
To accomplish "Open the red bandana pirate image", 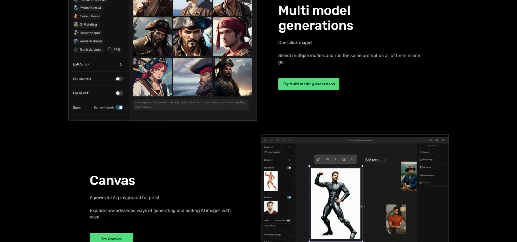I will tap(233, 37).
